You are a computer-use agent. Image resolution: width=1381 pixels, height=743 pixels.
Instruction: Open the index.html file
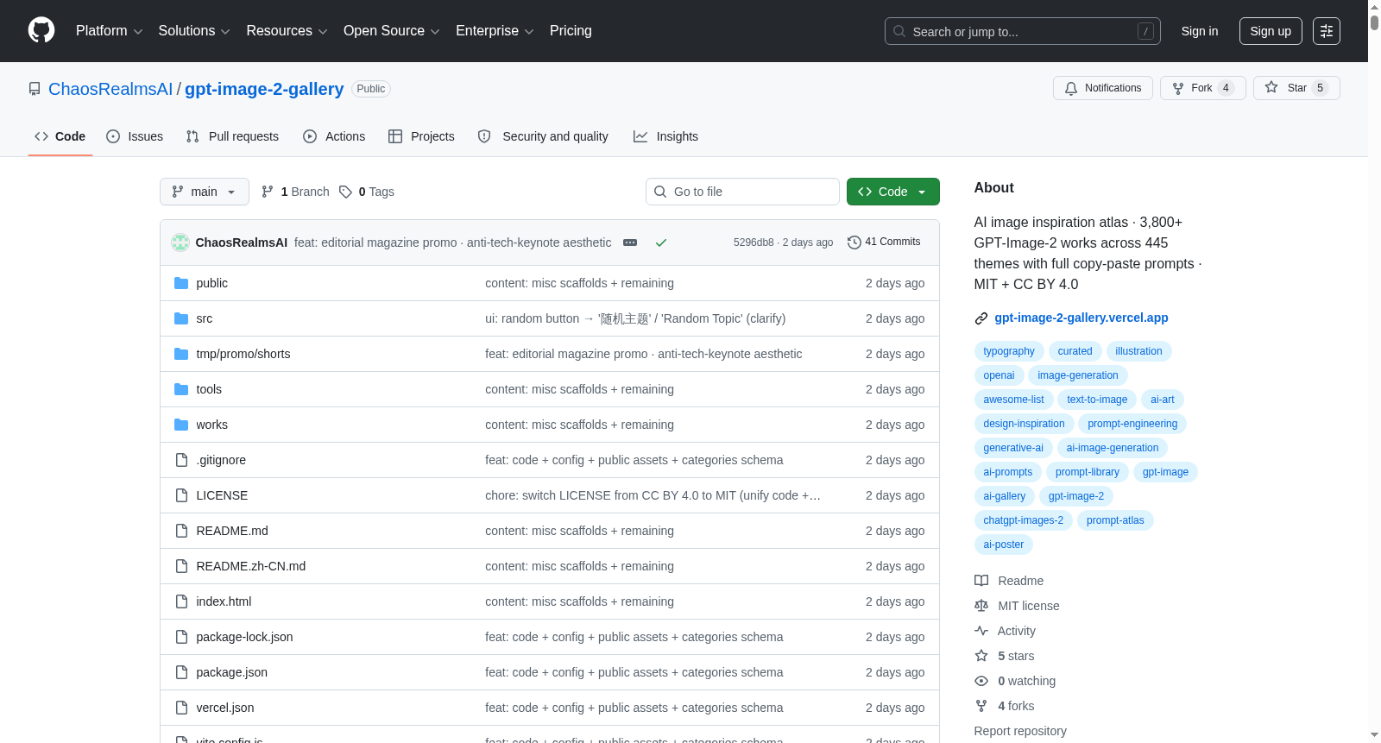coord(224,601)
